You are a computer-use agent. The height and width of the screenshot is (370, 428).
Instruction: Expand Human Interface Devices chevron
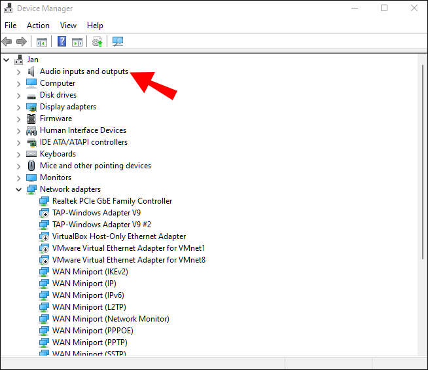pos(18,131)
